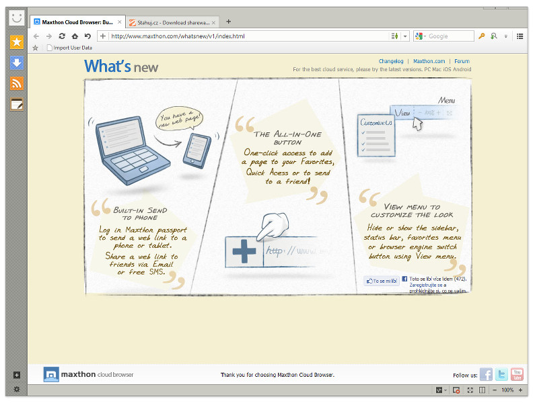Click the browser engine switch icon in address bar
The width and height of the screenshot is (533, 403).
[x=394, y=36]
